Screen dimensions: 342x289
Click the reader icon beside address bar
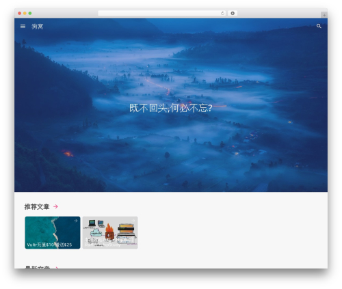tap(233, 14)
